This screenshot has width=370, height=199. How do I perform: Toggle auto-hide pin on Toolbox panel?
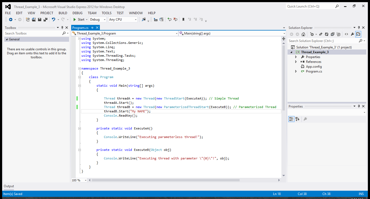[62, 28]
